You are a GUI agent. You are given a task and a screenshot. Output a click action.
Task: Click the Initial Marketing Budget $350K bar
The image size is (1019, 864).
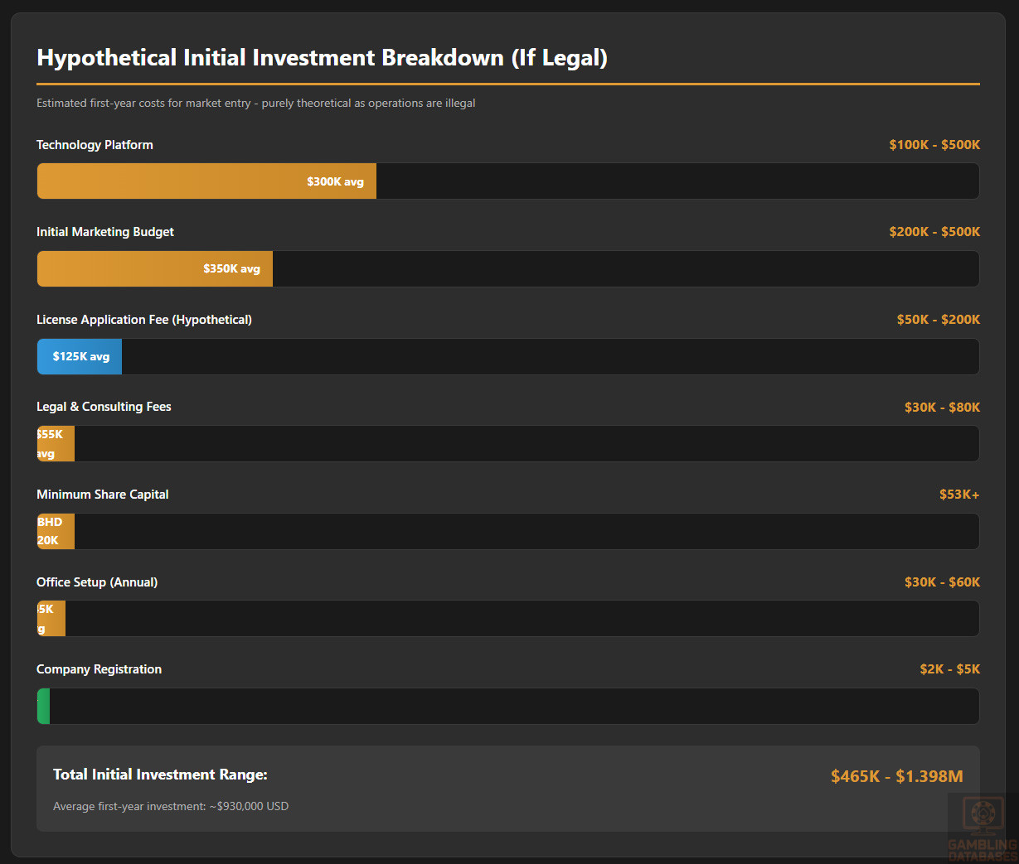pyautogui.click(x=155, y=269)
